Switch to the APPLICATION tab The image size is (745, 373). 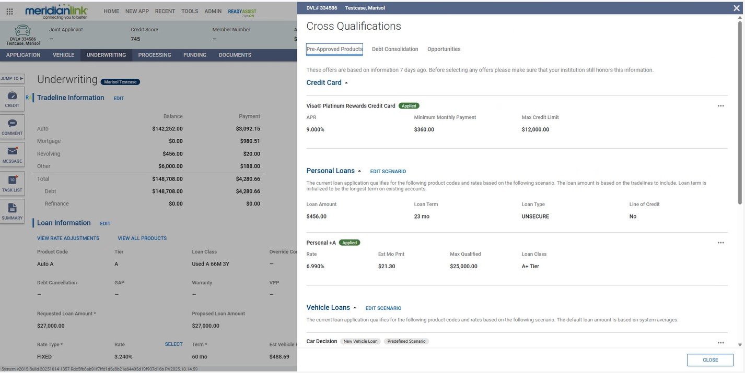pyautogui.click(x=23, y=55)
